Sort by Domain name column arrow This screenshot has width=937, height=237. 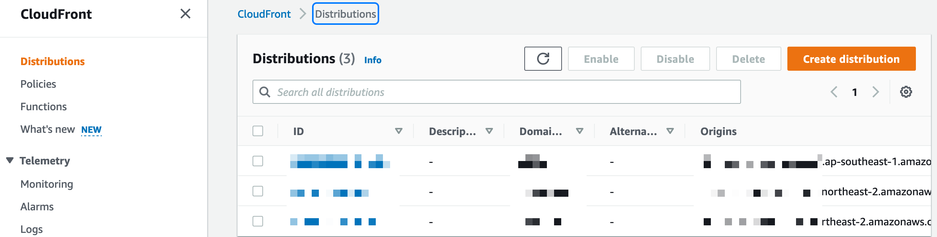click(580, 131)
